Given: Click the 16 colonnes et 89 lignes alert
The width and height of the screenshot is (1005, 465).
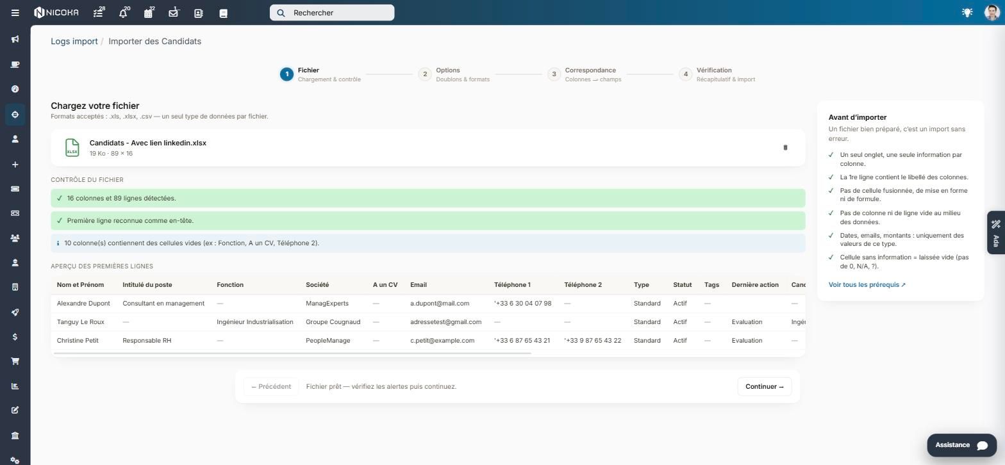Looking at the screenshot, I should point(428,199).
